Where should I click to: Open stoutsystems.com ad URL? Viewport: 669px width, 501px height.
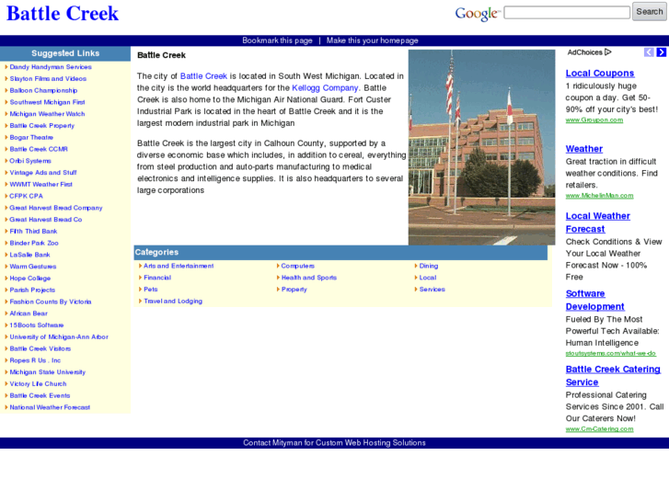pos(610,354)
